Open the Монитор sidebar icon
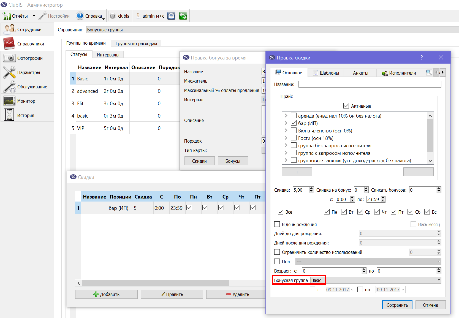The image size is (459, 318). (x=9, y=101)
